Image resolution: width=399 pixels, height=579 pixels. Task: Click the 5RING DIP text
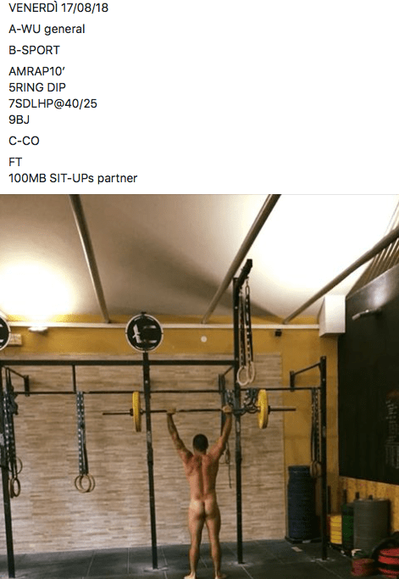point(37,87)
